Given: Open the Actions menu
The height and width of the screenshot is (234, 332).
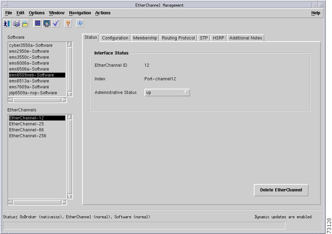Looking at the screenshot, I should coord(103,13).
